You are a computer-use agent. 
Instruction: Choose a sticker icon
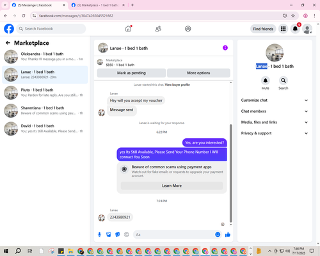[x=118, y=235]
